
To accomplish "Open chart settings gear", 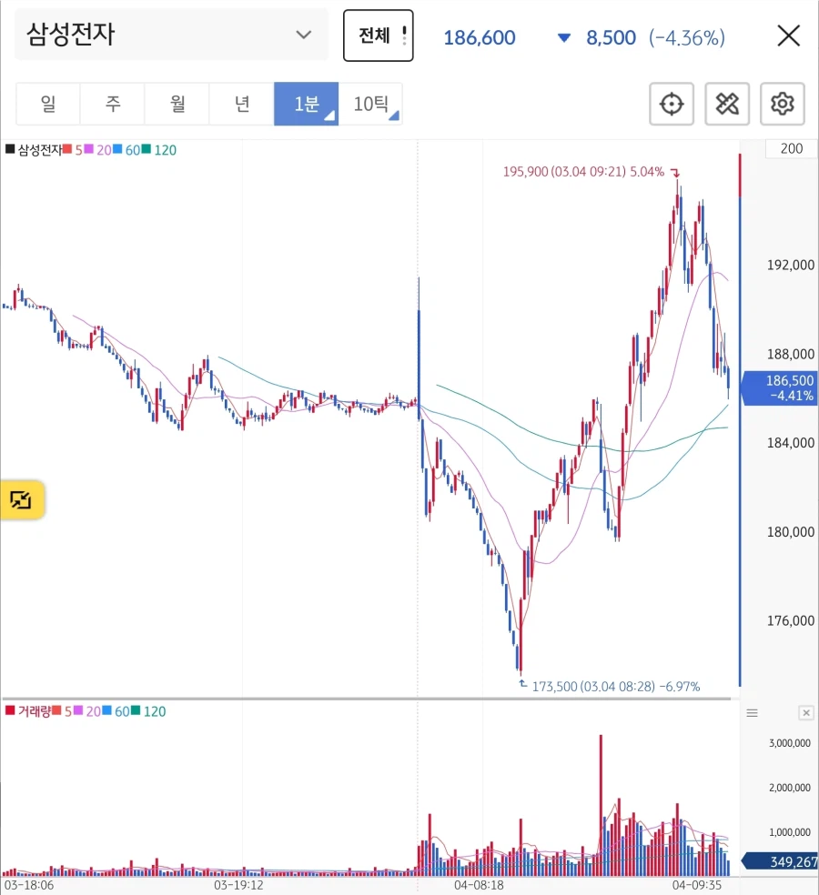I will click(x=782, y=104).
